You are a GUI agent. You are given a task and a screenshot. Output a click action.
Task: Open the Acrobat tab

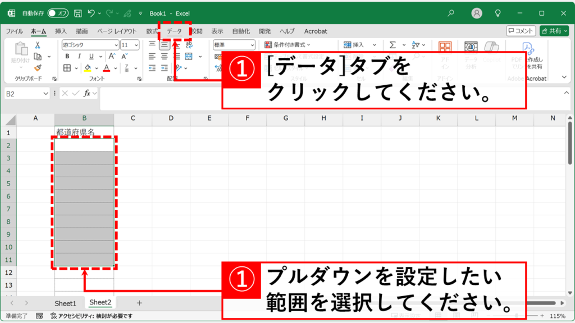[x=316, y=31]
